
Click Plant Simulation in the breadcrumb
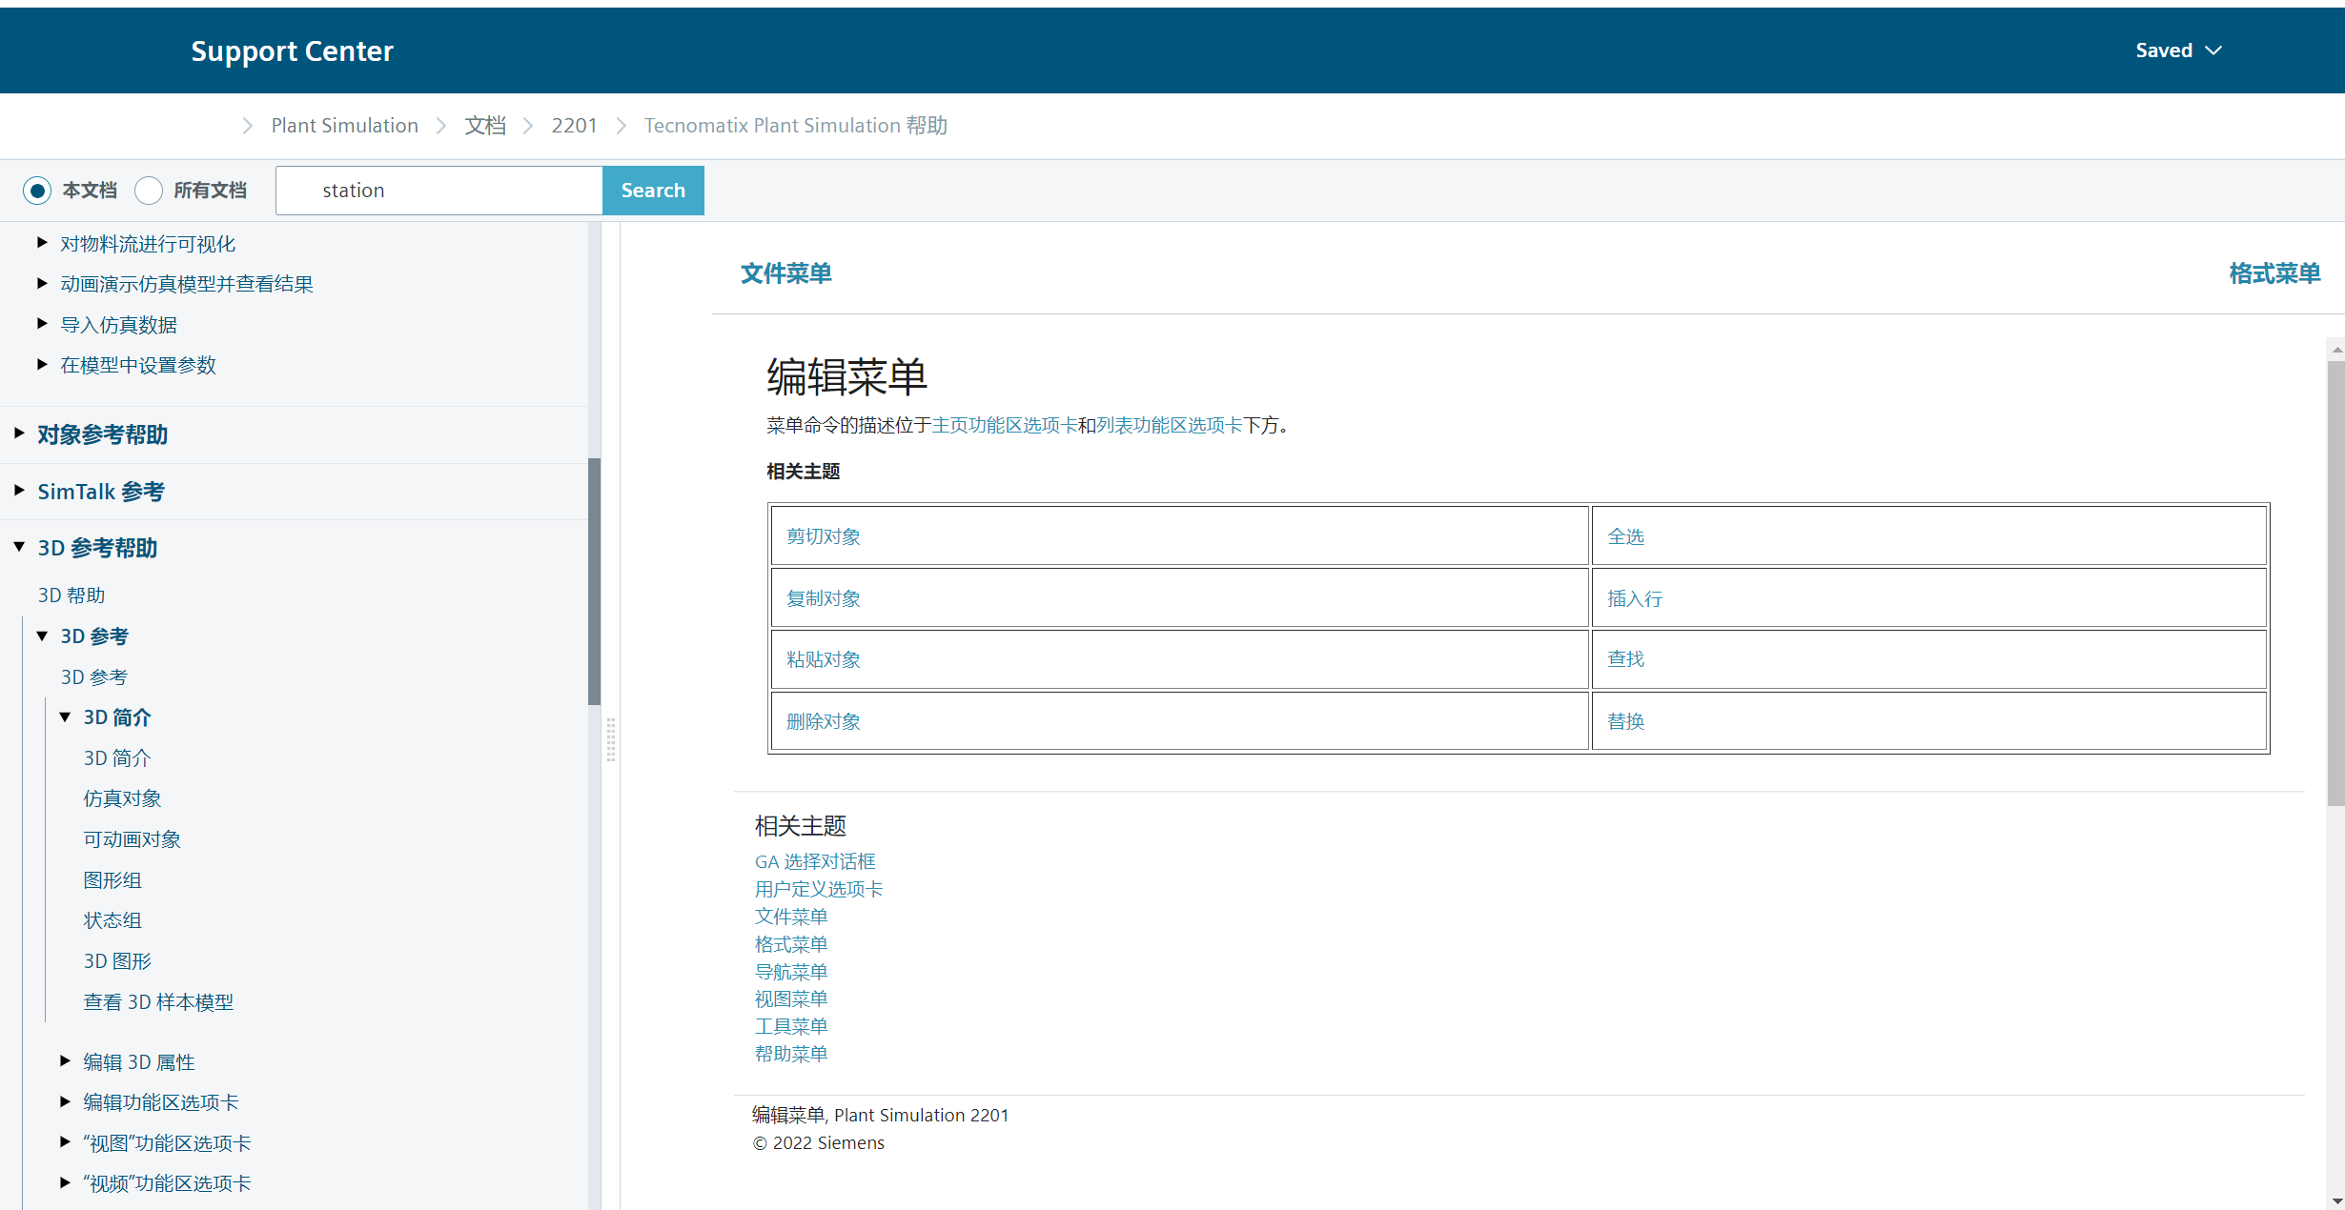tap(344, 126)
